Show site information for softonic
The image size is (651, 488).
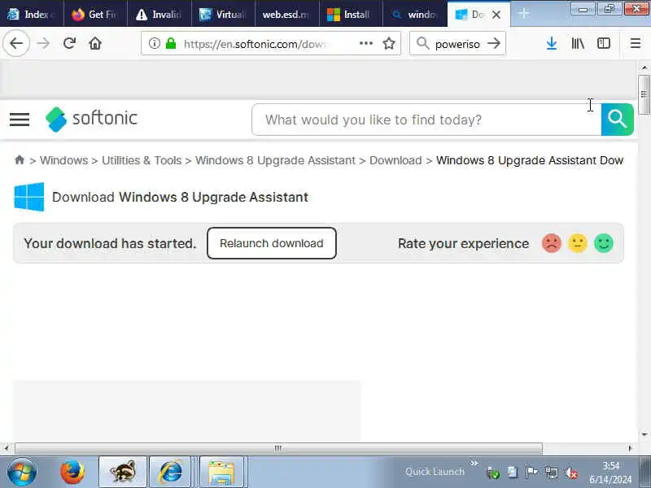point(155,43)
